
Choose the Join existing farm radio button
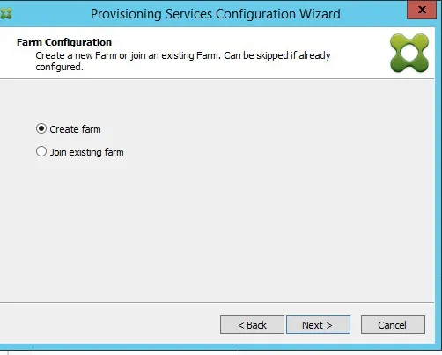[41, 151]
